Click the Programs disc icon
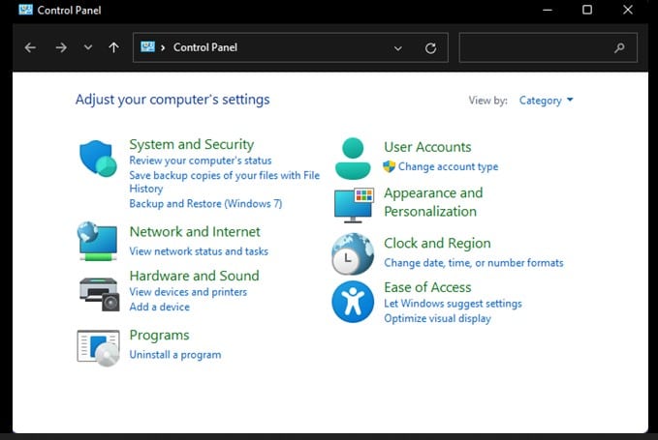Viewport: 658px width, 440px height. click(x=98, y=348)
